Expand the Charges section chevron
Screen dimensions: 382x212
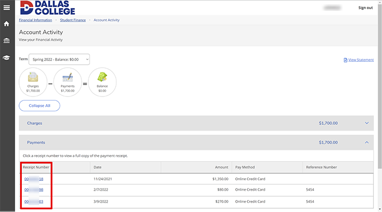pos(367,123)
